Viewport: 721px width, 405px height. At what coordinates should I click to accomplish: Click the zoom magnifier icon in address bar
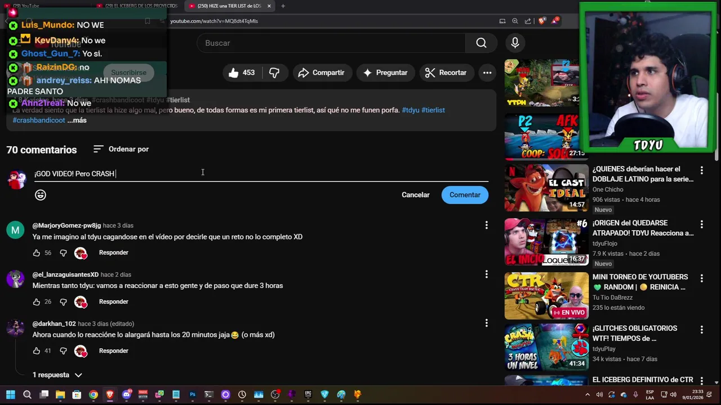515,21
